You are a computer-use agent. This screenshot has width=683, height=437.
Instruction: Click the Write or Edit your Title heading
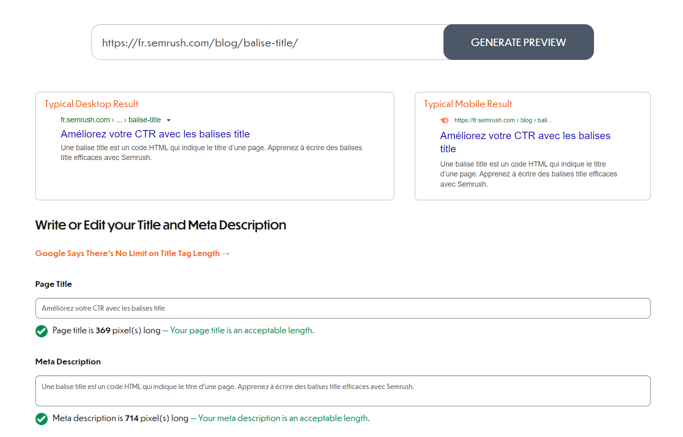coord(160,225)
